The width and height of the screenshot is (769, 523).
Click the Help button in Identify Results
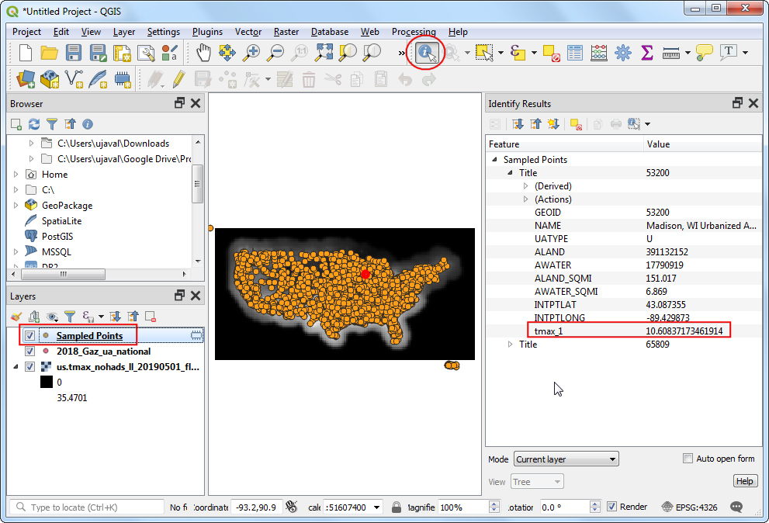744,481
